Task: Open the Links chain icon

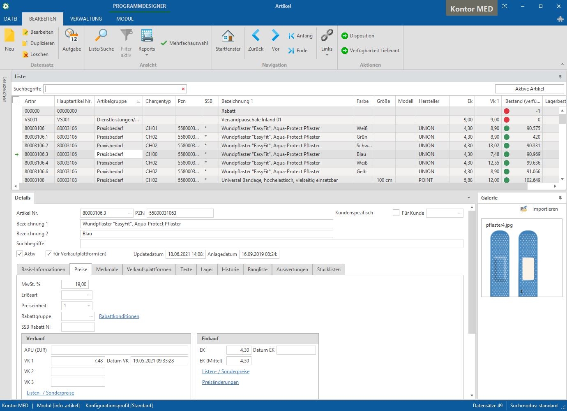Action: (x=327, y=36)
